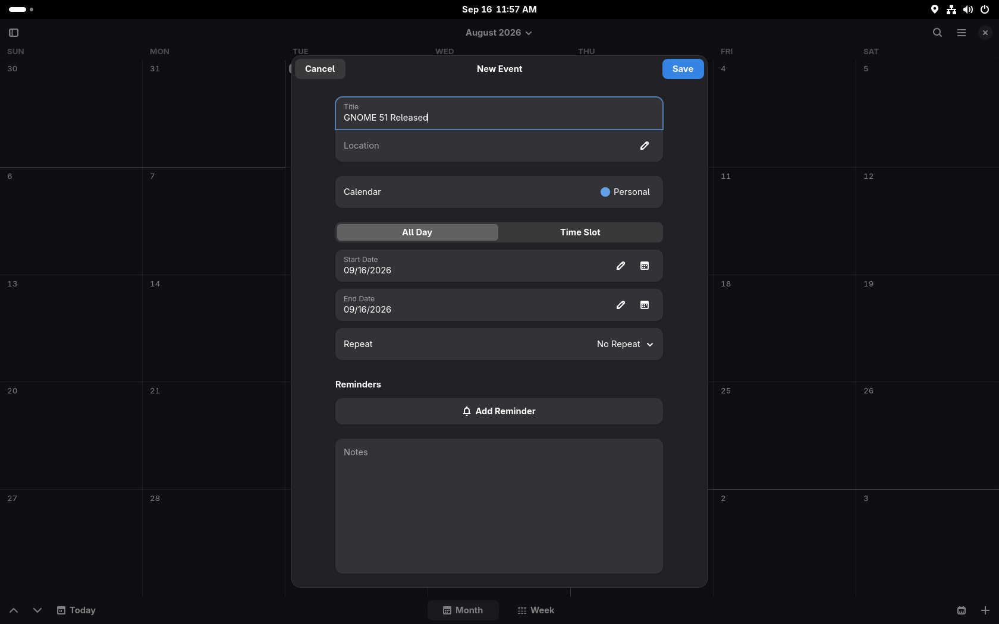Screen dimensions: 999x624
Task: Switch event to Time Slot
Action: 580,232
